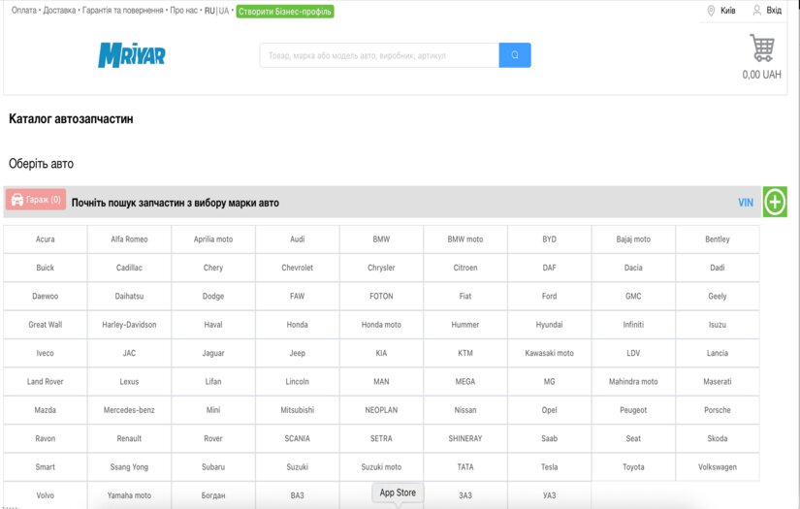
Task: Click the location pin icon near Київ
Action: tap(711, 11)
